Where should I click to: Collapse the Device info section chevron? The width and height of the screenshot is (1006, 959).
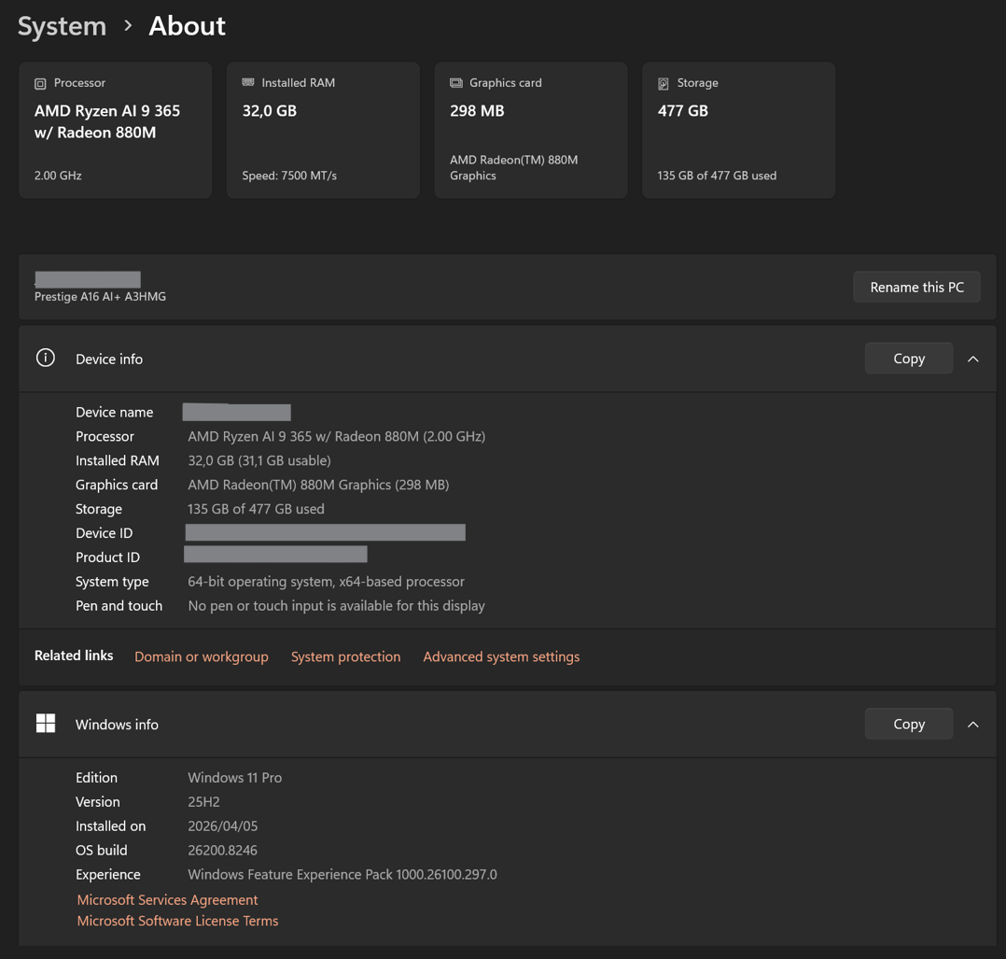coord(972,359)
